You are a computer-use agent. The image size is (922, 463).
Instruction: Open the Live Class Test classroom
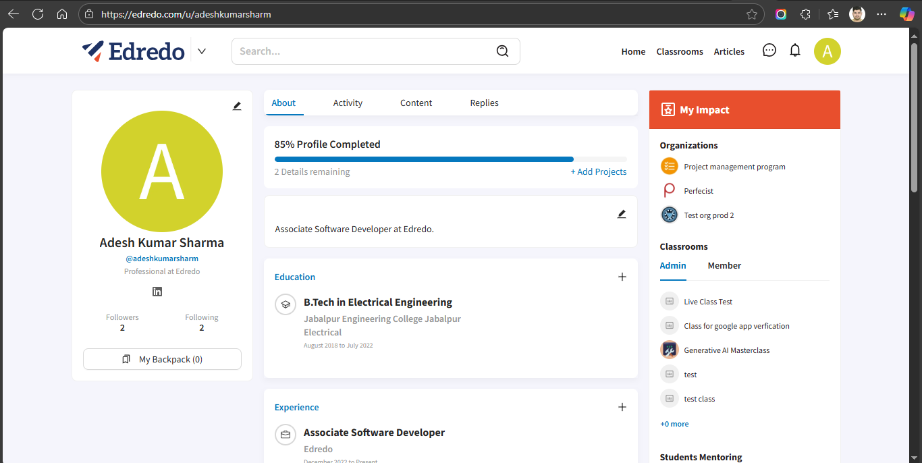pyautogui.click(x=708, y=302)
